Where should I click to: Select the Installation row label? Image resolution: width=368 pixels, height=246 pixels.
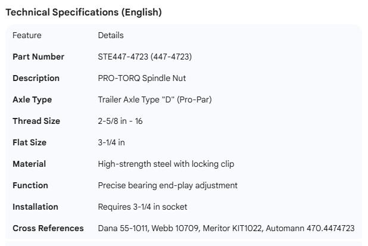tap(35, 207)
